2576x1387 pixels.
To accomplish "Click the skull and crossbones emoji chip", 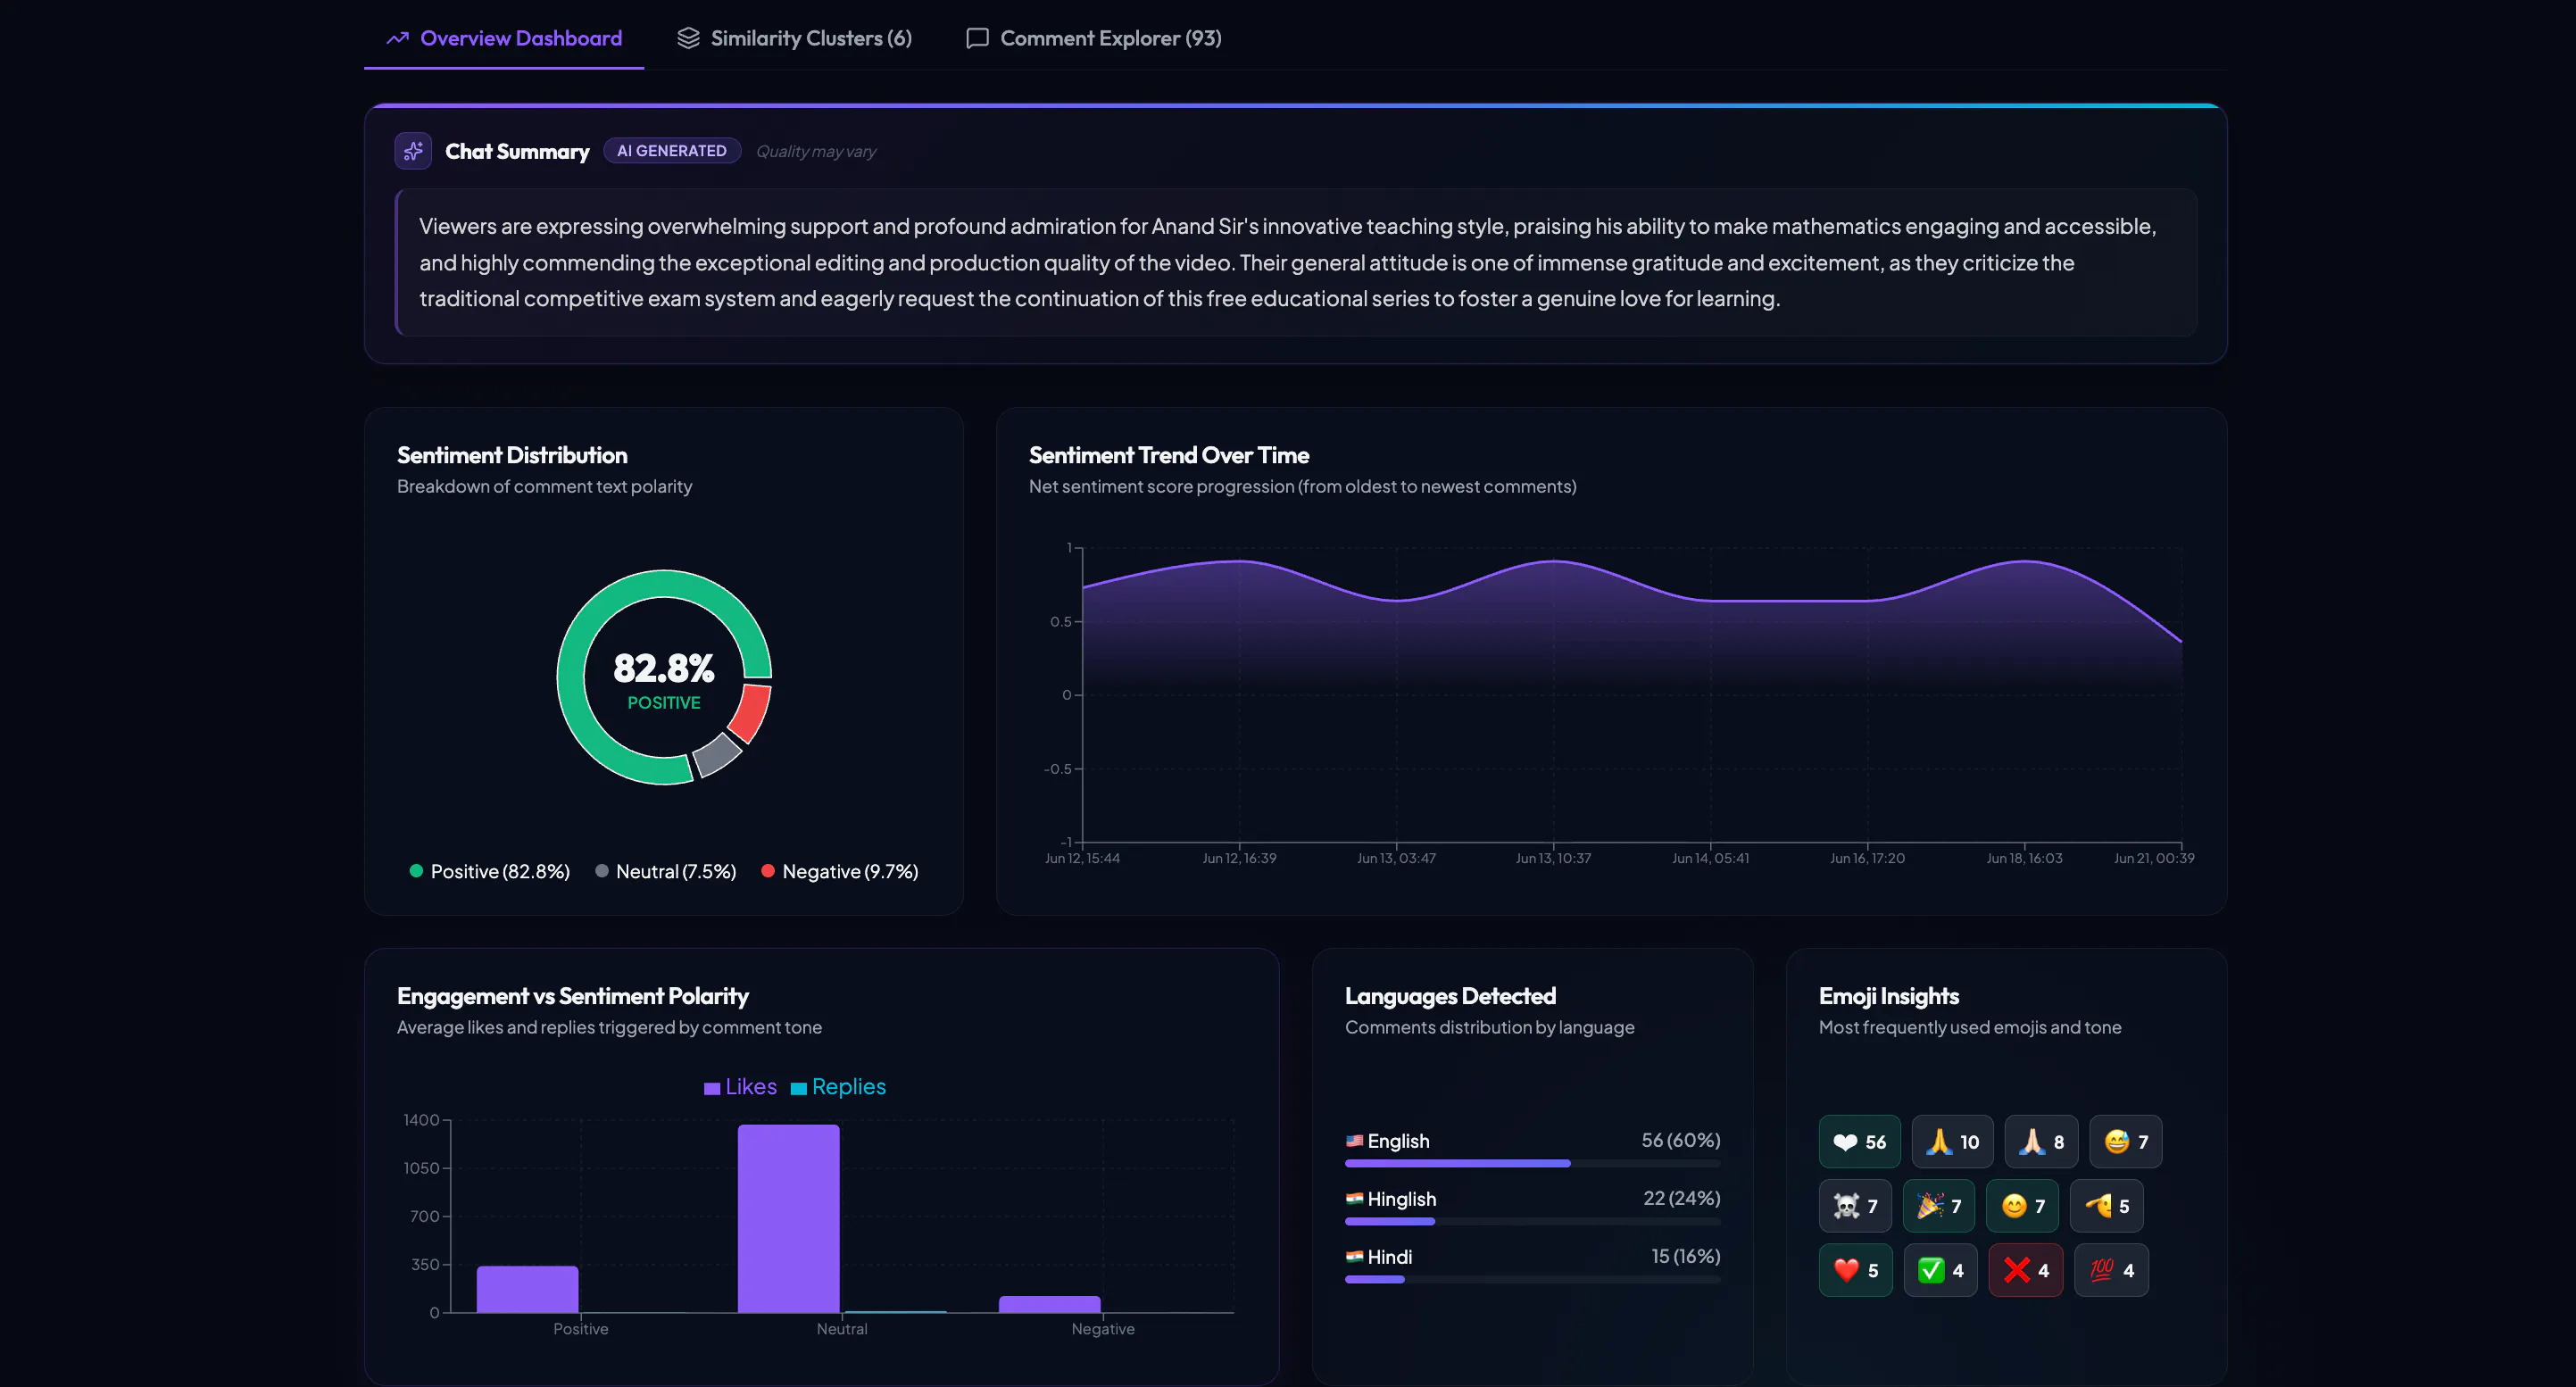I will [x=1855, y=1206].
